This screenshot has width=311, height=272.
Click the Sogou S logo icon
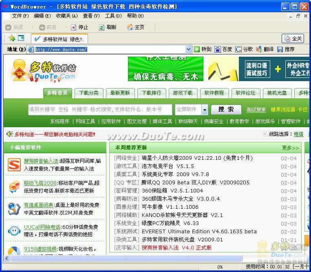coord(14,165)
